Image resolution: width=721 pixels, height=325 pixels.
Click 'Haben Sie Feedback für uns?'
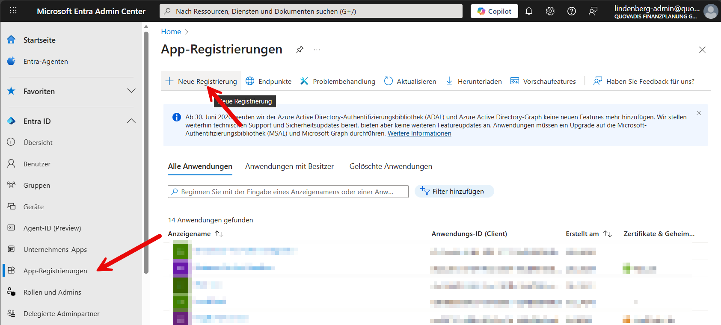(644, 81)
